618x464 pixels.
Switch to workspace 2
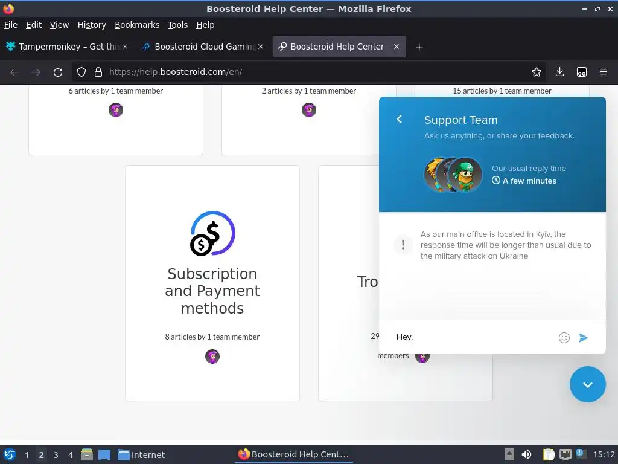(42, 455)
